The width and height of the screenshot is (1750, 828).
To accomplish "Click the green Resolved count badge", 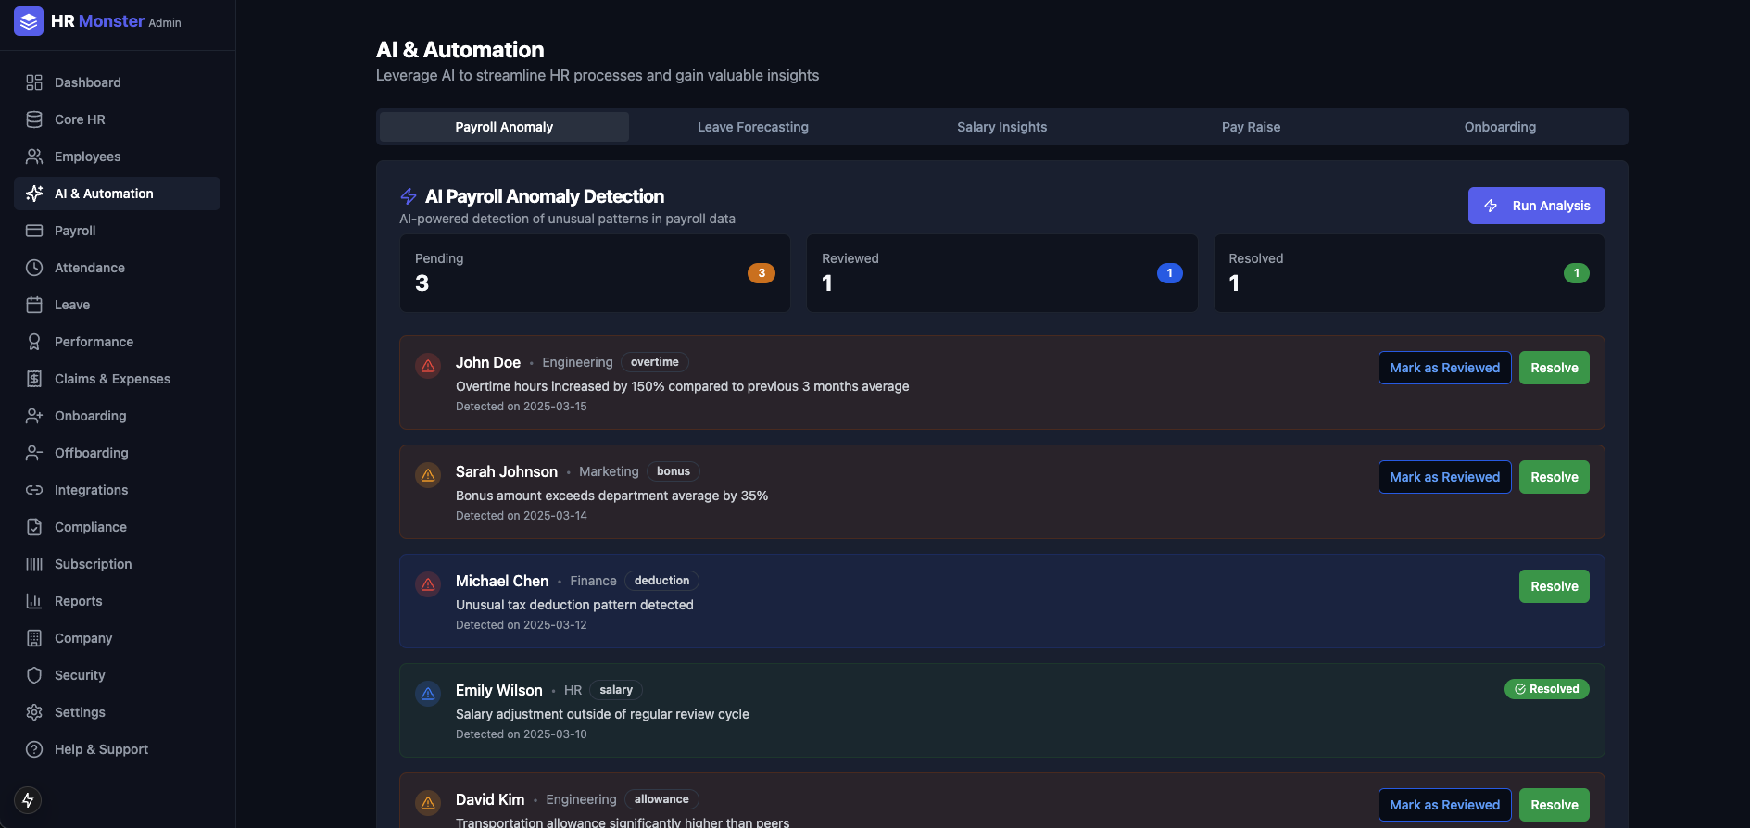I will 1577,273.
